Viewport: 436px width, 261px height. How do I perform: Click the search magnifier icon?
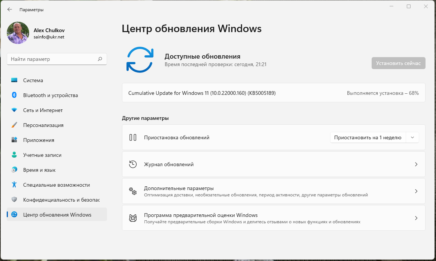(100, 59)
